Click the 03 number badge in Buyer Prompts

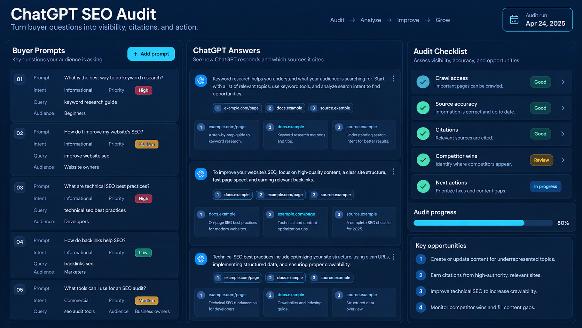point(20,188)
